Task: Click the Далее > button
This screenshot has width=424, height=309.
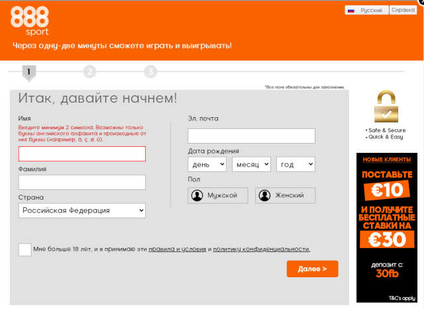Action: 312,269
